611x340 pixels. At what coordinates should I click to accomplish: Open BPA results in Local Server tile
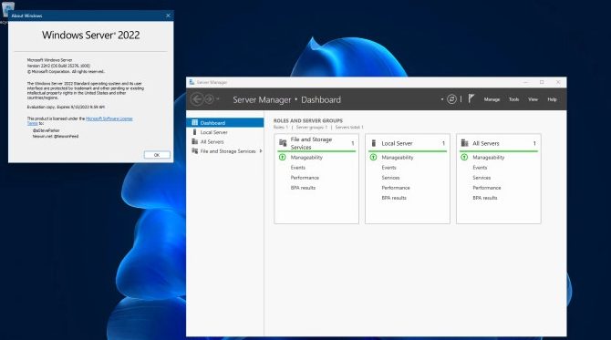(x=394, y=198)
